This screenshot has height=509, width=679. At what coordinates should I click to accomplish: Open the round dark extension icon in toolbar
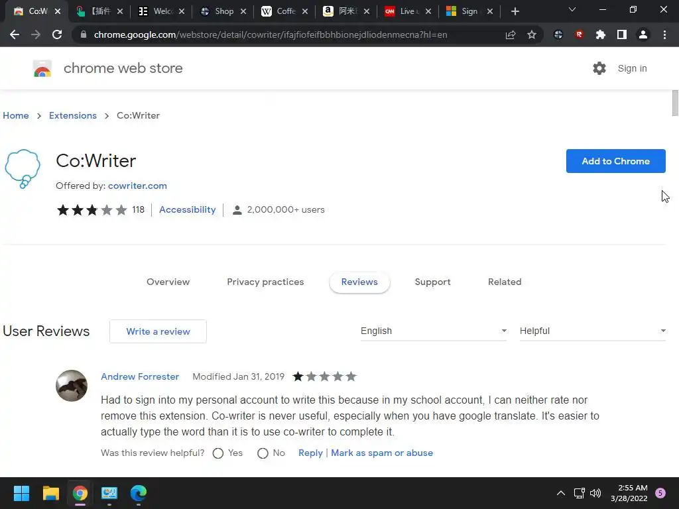pyautogui.click(x=558, y=34)
